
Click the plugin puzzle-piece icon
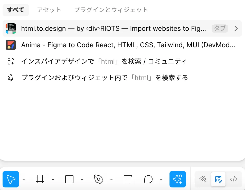[11, 78]
